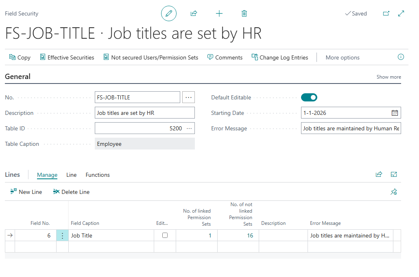Click the Lines section heading

click(12, 175)
